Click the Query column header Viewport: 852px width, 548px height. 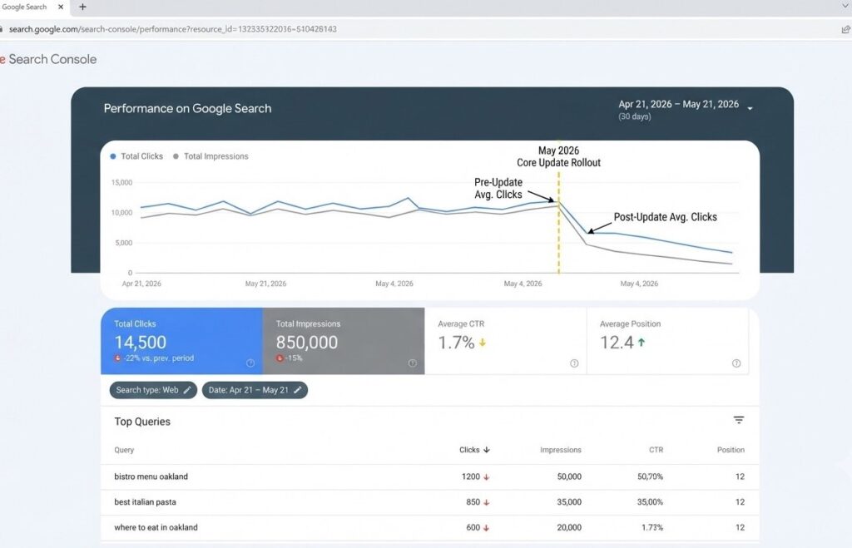124,450
